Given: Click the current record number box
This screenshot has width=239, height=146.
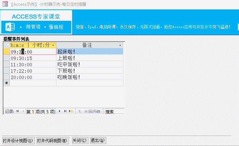Looking at the screenshot, I should click(41, 112).
